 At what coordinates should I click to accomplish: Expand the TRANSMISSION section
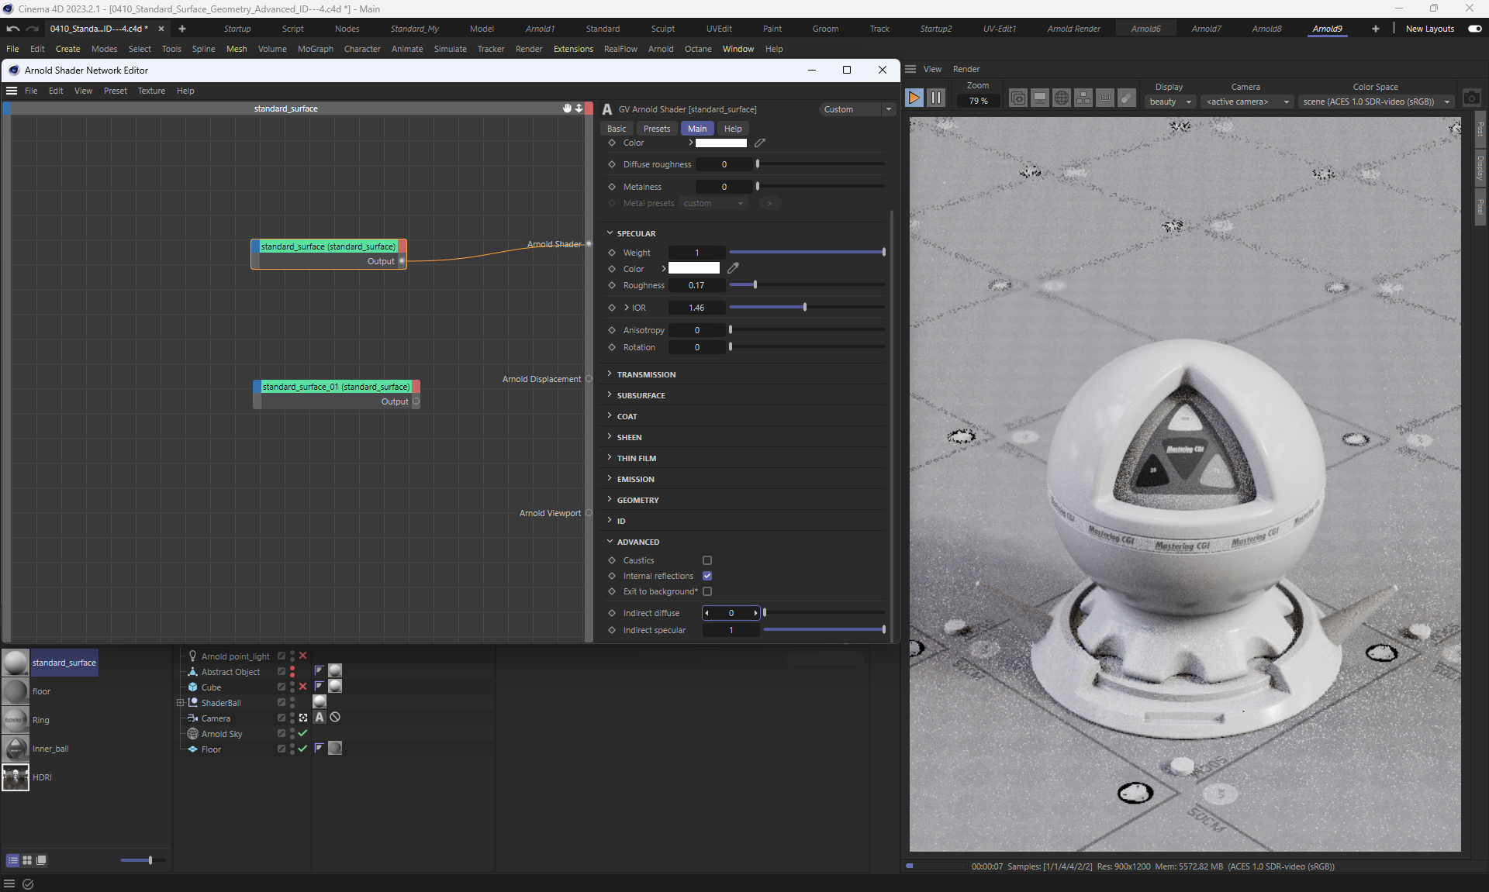coord(646,374)
